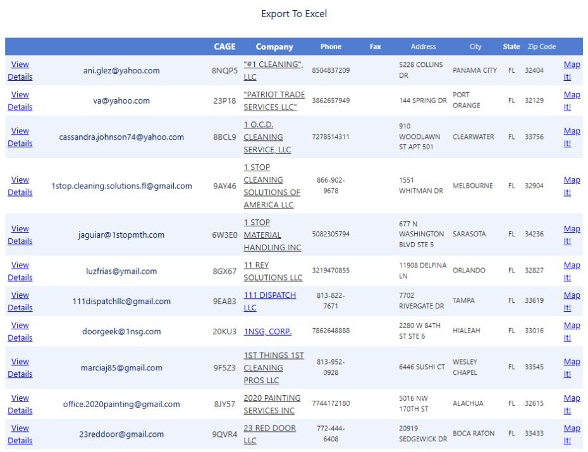Click Map It! for Melbourne row
The height and width of the screenshot is (452, 588).
(572, 186)
